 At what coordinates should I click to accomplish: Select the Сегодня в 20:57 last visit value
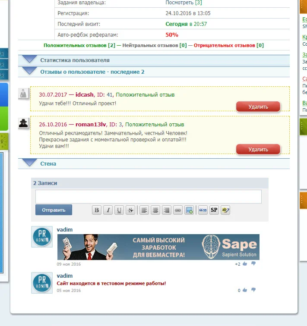point(186,24)
